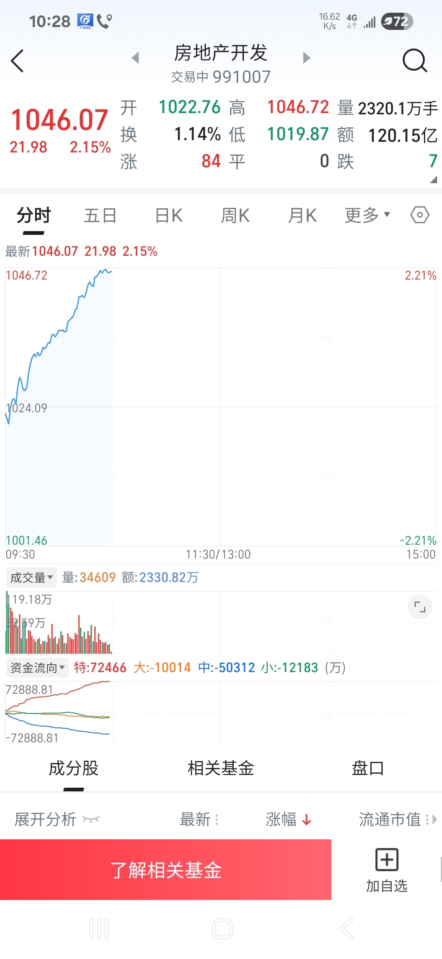Tap the back arrow icon
Image resolution: width=442 pixels, height=959 pixels.
pos(17,61)
